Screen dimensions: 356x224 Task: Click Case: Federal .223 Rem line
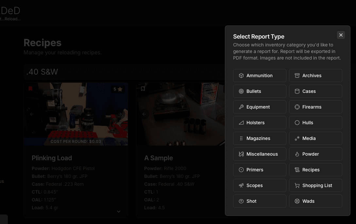tap(58, 184)
